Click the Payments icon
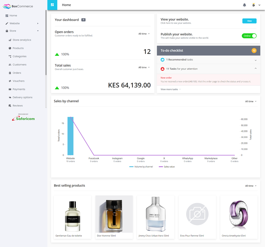265x247 pixels. tap(10, 89)
